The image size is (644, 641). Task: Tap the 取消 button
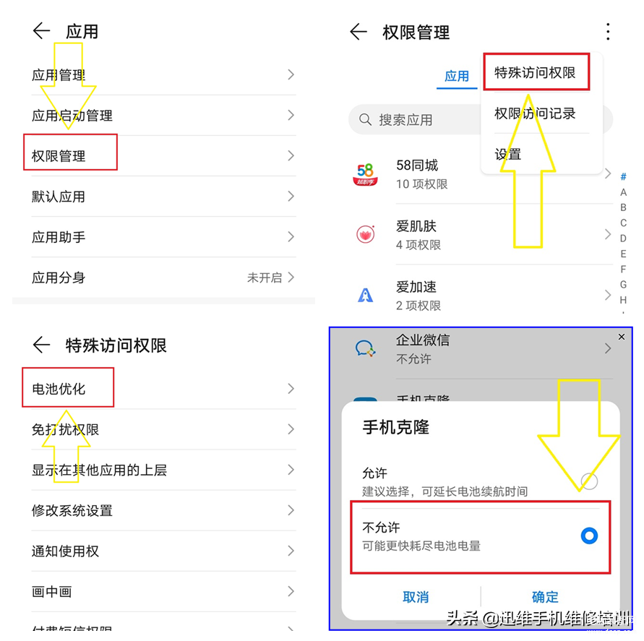click(415, 597)
